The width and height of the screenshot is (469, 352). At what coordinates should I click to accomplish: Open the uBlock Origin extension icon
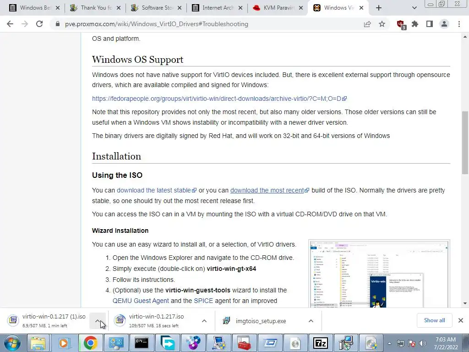[400, 24]
